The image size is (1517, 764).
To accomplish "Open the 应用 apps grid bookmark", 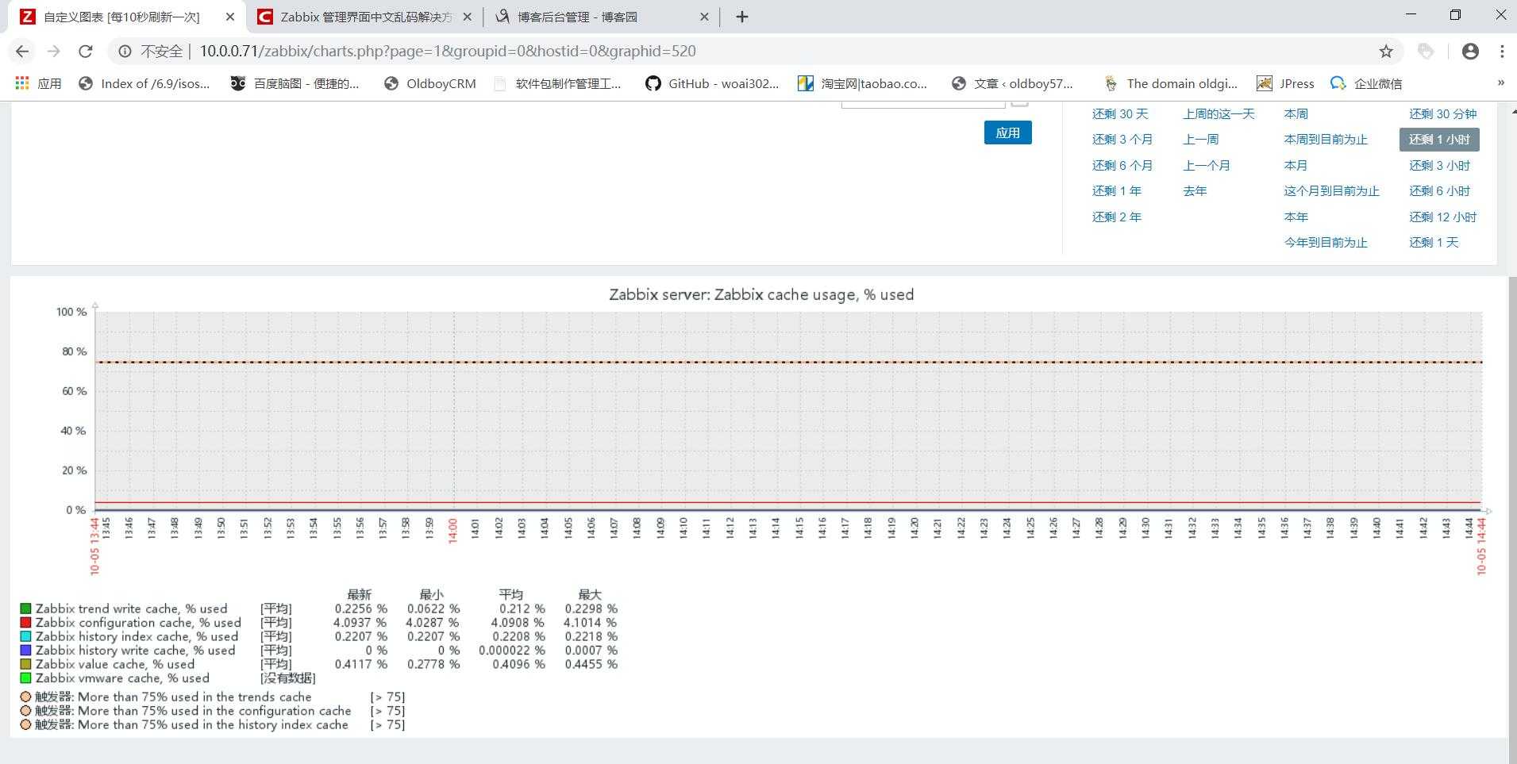I will [x=38, y=83].
